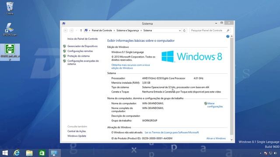The height and width of the screenshot is (157, 280).
Task: Click Painel de Controle breadcrumb
Action: coord(102,31)
